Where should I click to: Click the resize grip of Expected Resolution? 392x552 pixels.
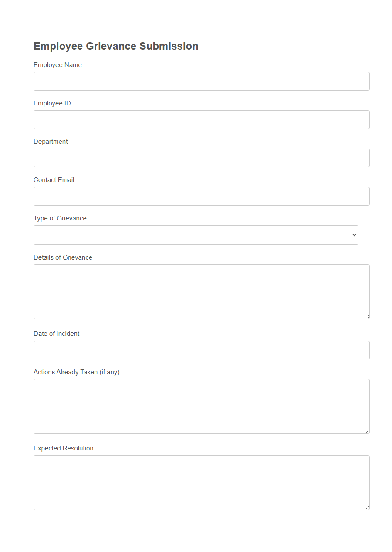(368, 507)
